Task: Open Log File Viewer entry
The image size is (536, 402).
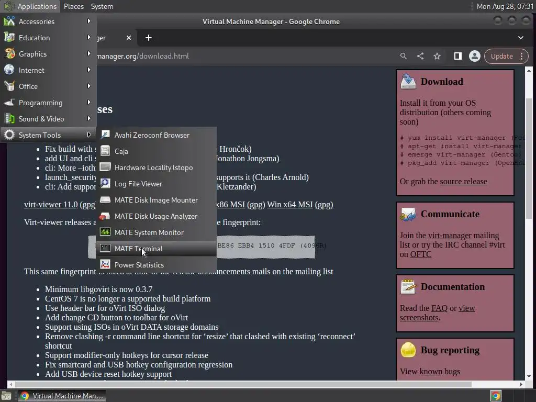Action: [x=156, y=184]
